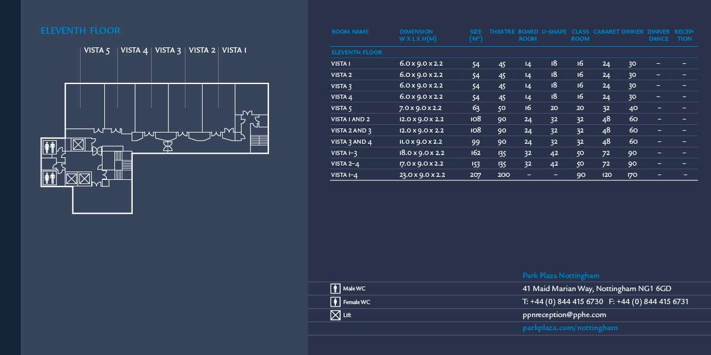Click the Male WC legend icon
Viewport: 711px width, 355px height.
tap(335, 289)
